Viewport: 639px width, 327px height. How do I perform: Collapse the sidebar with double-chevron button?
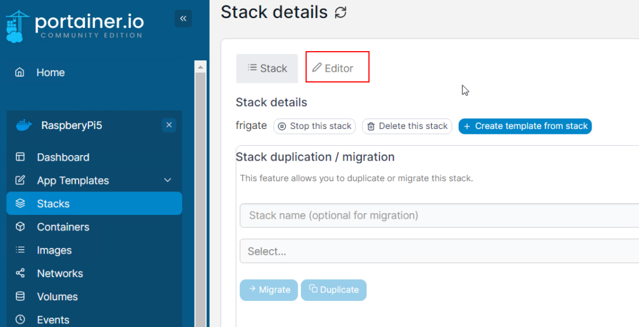183,19
